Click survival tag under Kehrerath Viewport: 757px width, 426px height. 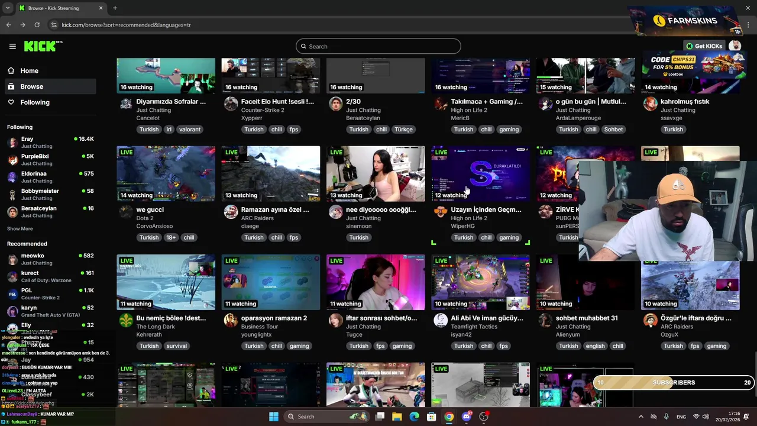[176, 346]
